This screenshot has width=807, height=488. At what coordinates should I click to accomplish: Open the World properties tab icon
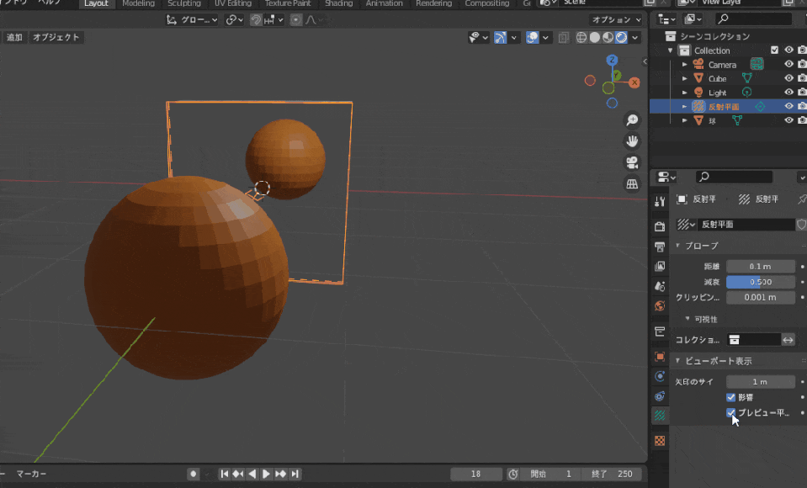click(x=660, y=307)
